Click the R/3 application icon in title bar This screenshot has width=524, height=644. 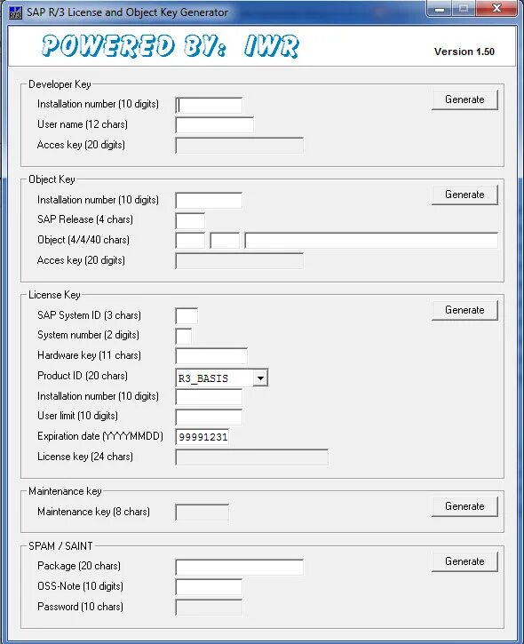[x=15, y=12]
